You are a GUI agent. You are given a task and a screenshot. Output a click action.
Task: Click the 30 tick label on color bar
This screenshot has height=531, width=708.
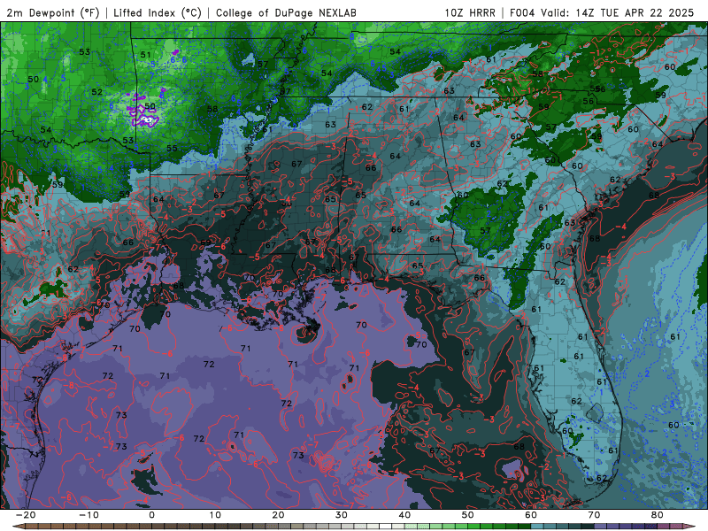point(342,515)
